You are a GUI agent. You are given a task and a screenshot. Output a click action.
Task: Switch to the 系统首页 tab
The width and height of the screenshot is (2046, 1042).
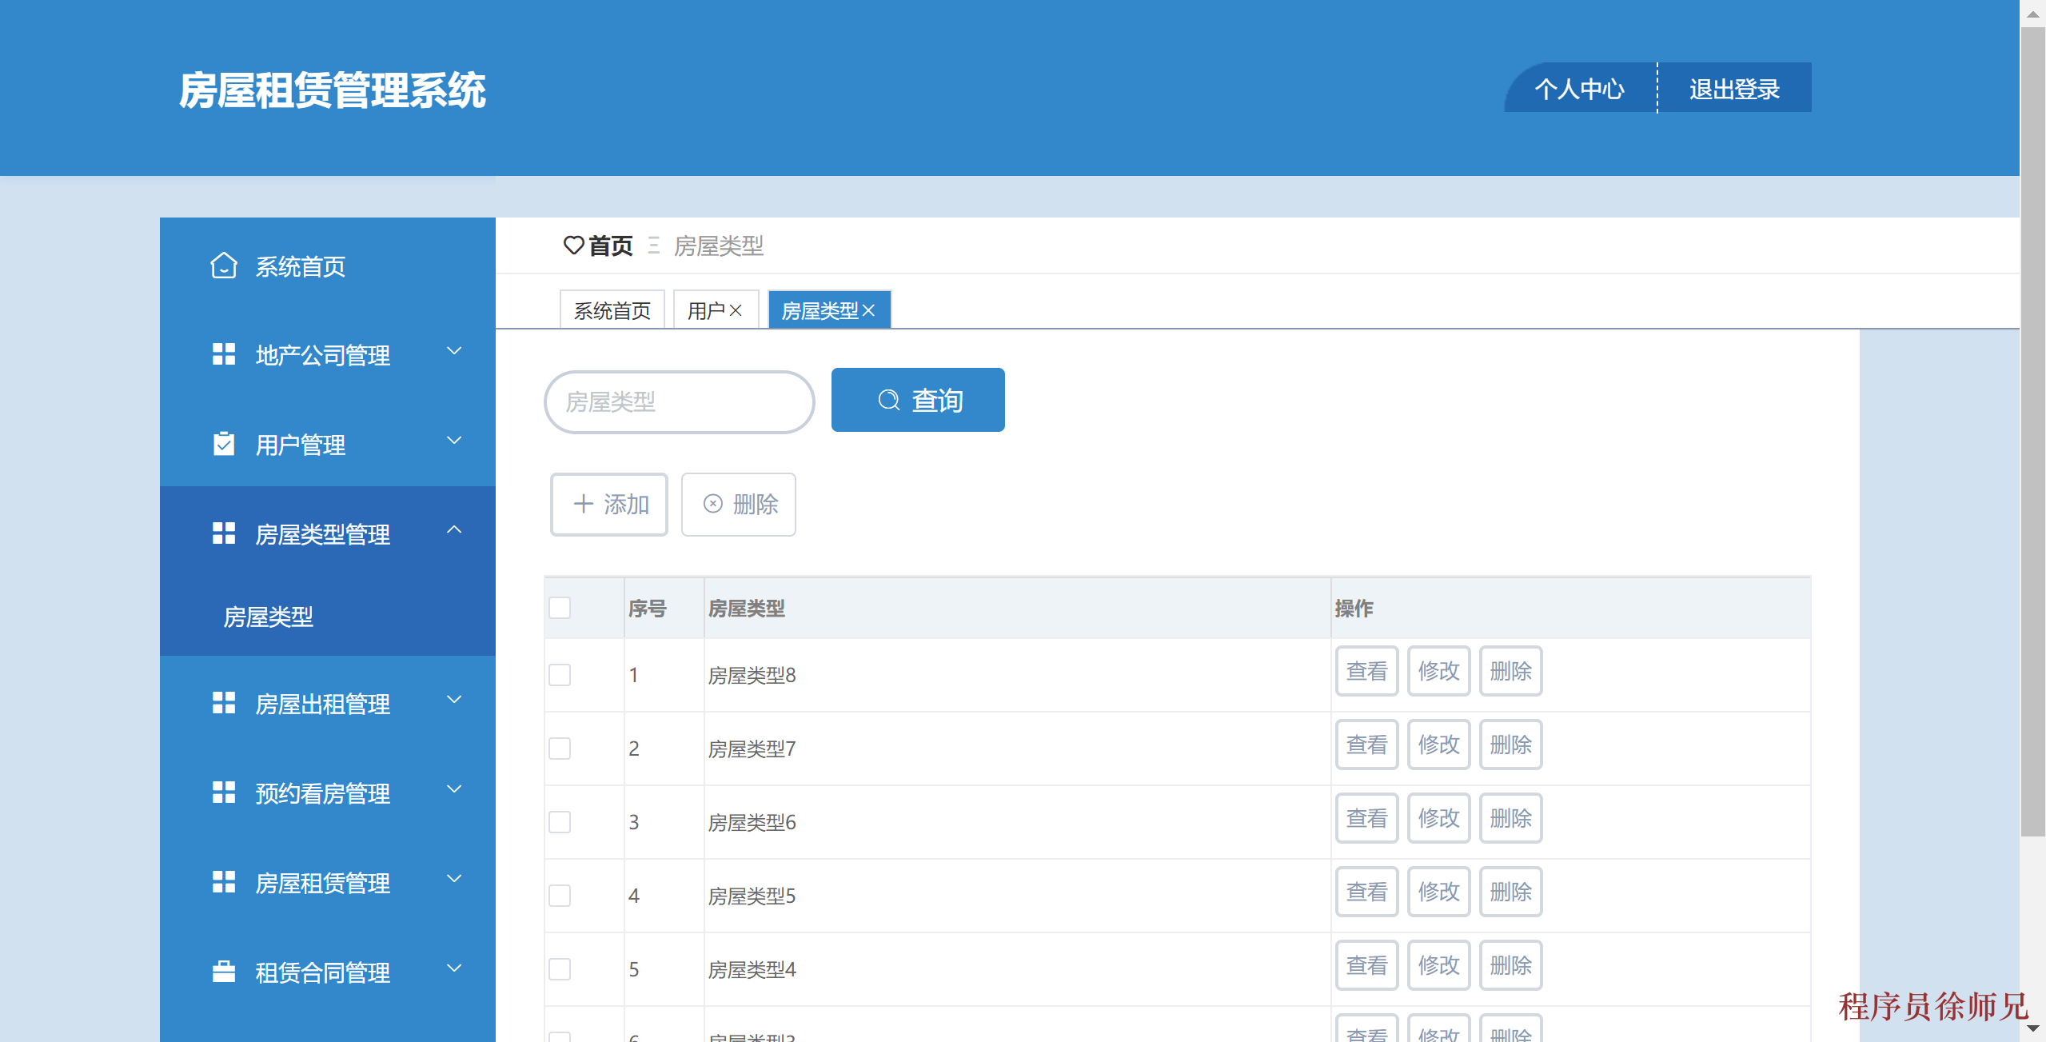pos(612,310)
